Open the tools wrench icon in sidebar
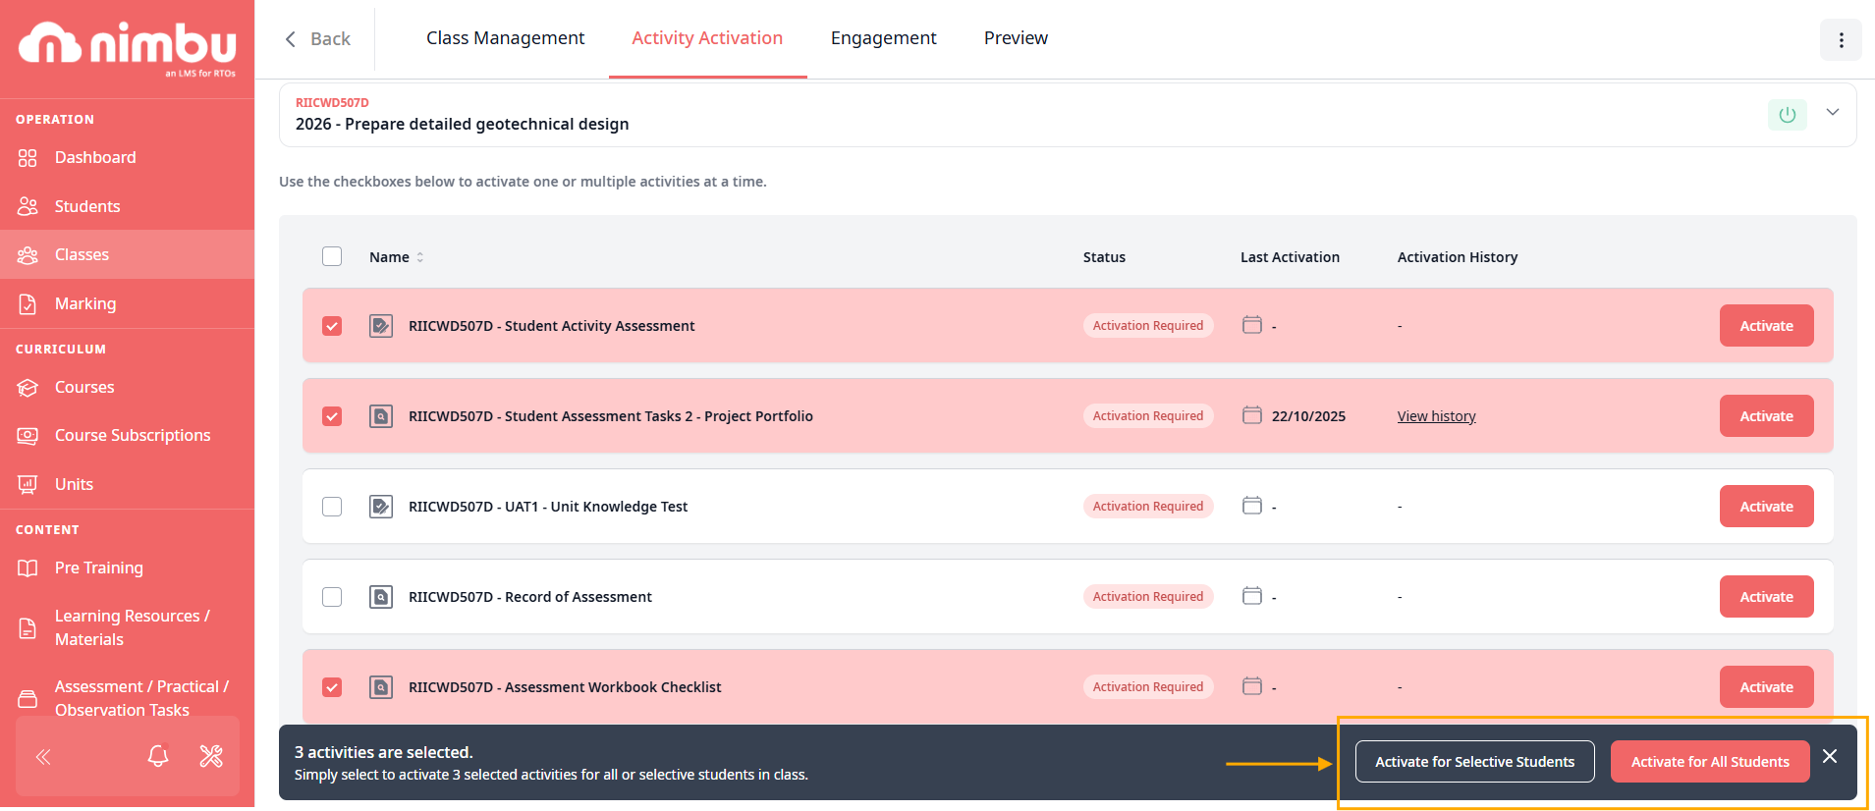The height and width of the screenshot is (811, 1875). (x=211, y=756)
